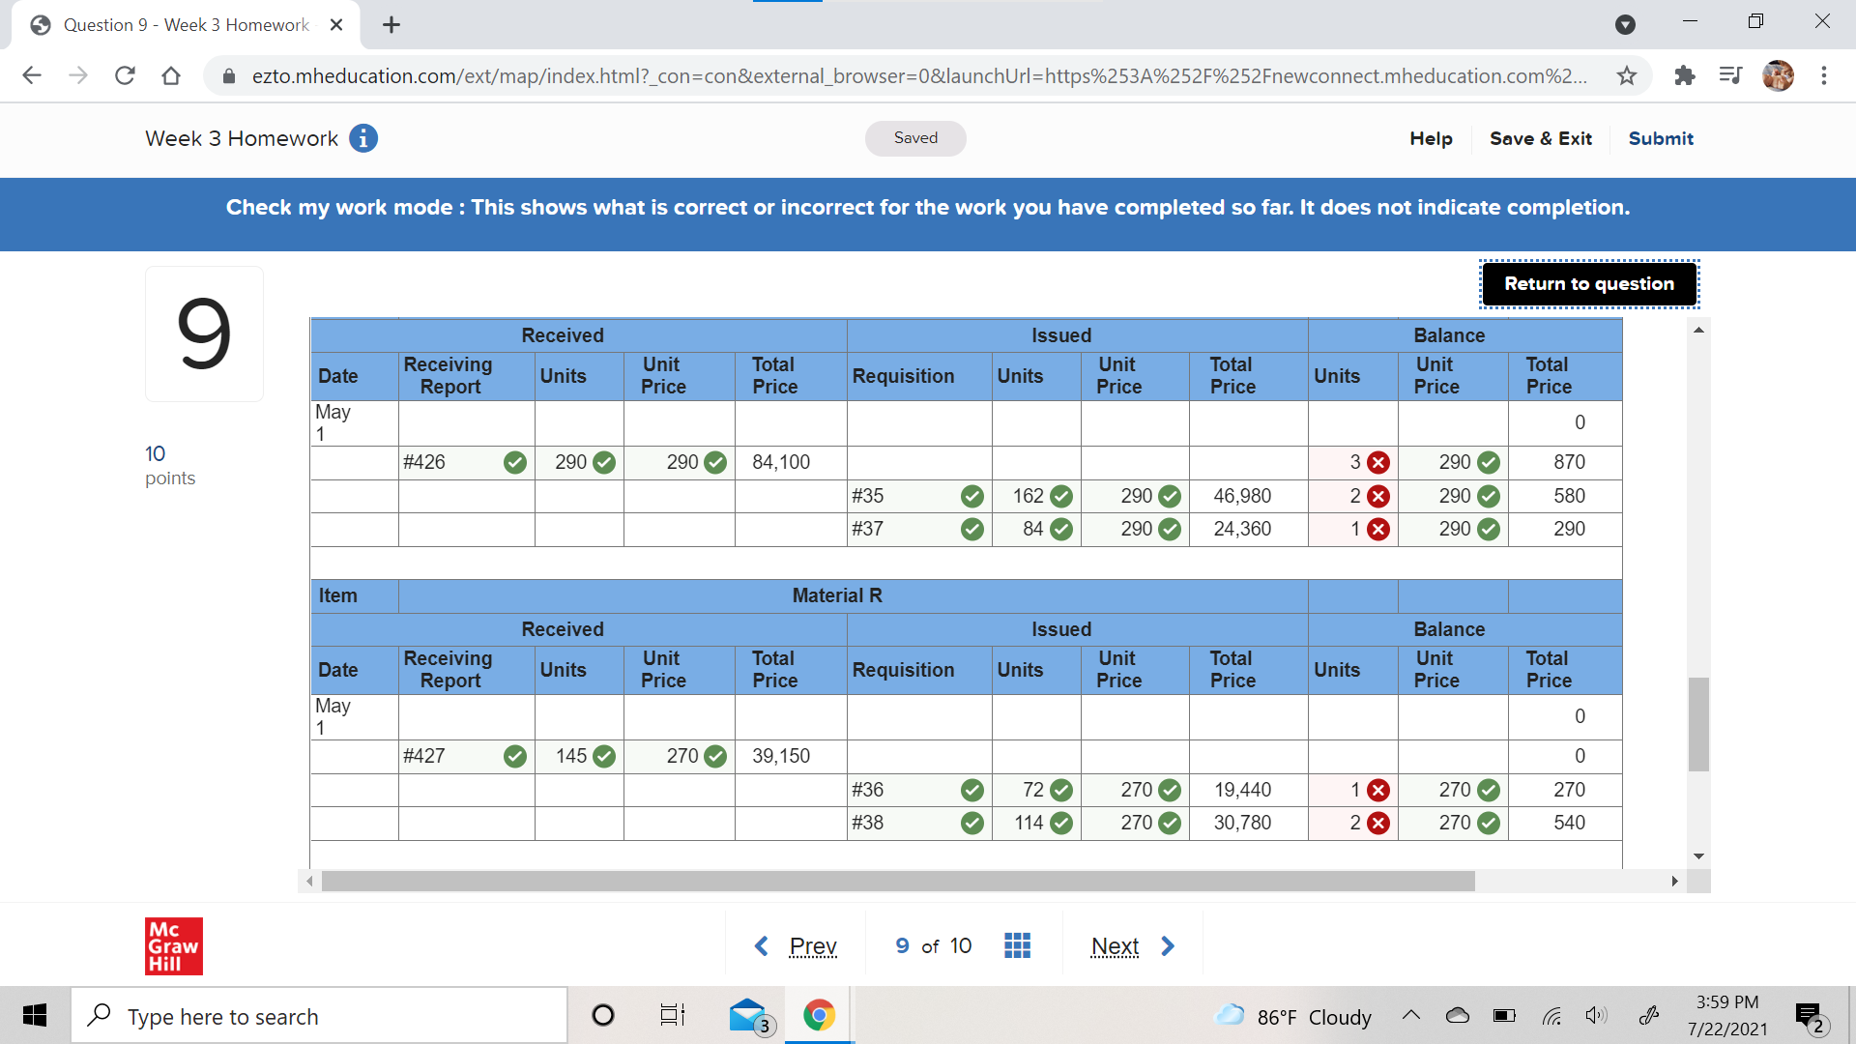Reload the page with the refresh icon

coord(125,75)
